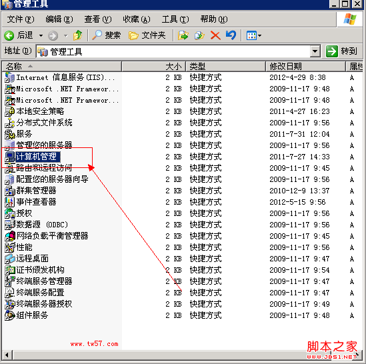
Task: Open the Back history dropdown arrow
Action: (41, 36)
